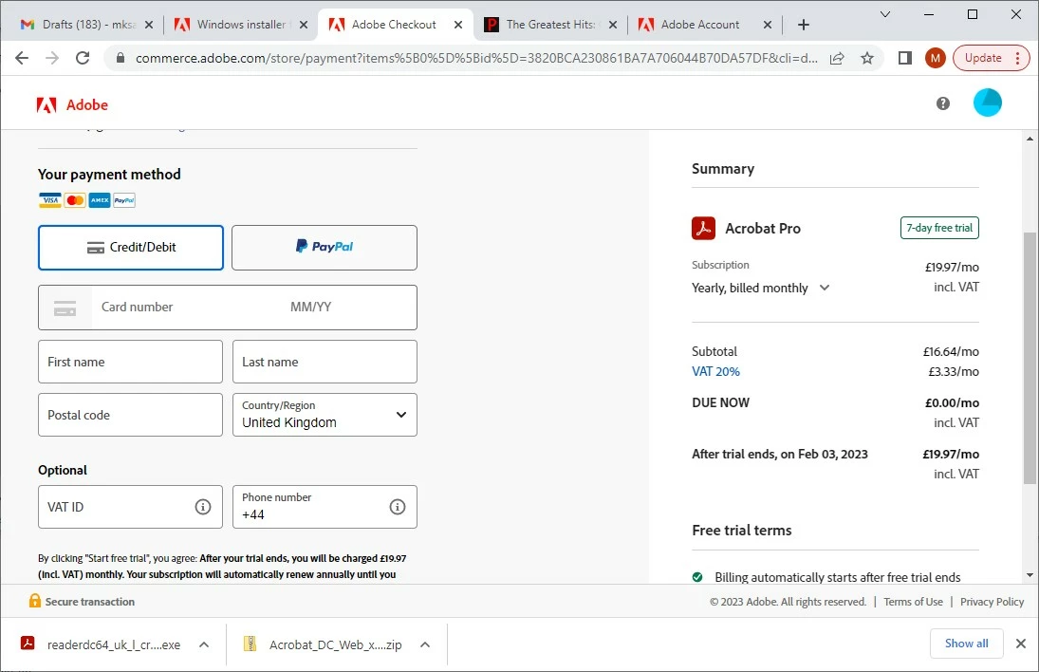Toggle the browser side panel icon
The height and width of the screenshot is (672, 1039).
(x=905, y=58)
